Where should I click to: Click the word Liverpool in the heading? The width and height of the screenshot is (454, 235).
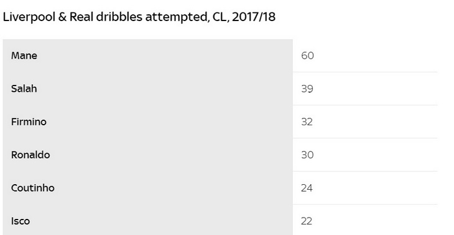(29, 17)
